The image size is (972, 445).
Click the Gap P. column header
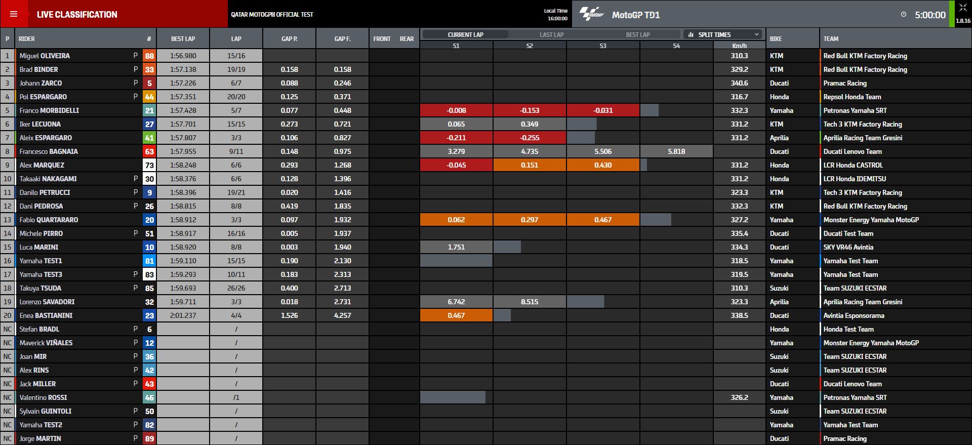[289, 38]
